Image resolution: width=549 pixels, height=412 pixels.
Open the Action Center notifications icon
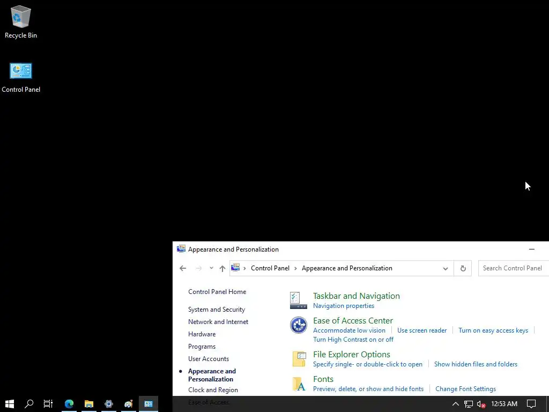point(531,404)
